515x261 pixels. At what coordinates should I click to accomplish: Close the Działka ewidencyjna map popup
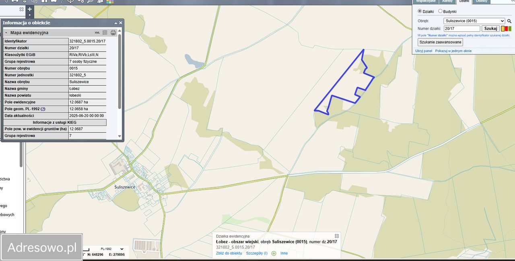pyautogui.click(x=337, y=236)
